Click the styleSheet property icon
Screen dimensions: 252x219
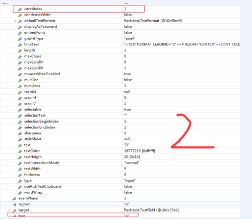point(20,139)
